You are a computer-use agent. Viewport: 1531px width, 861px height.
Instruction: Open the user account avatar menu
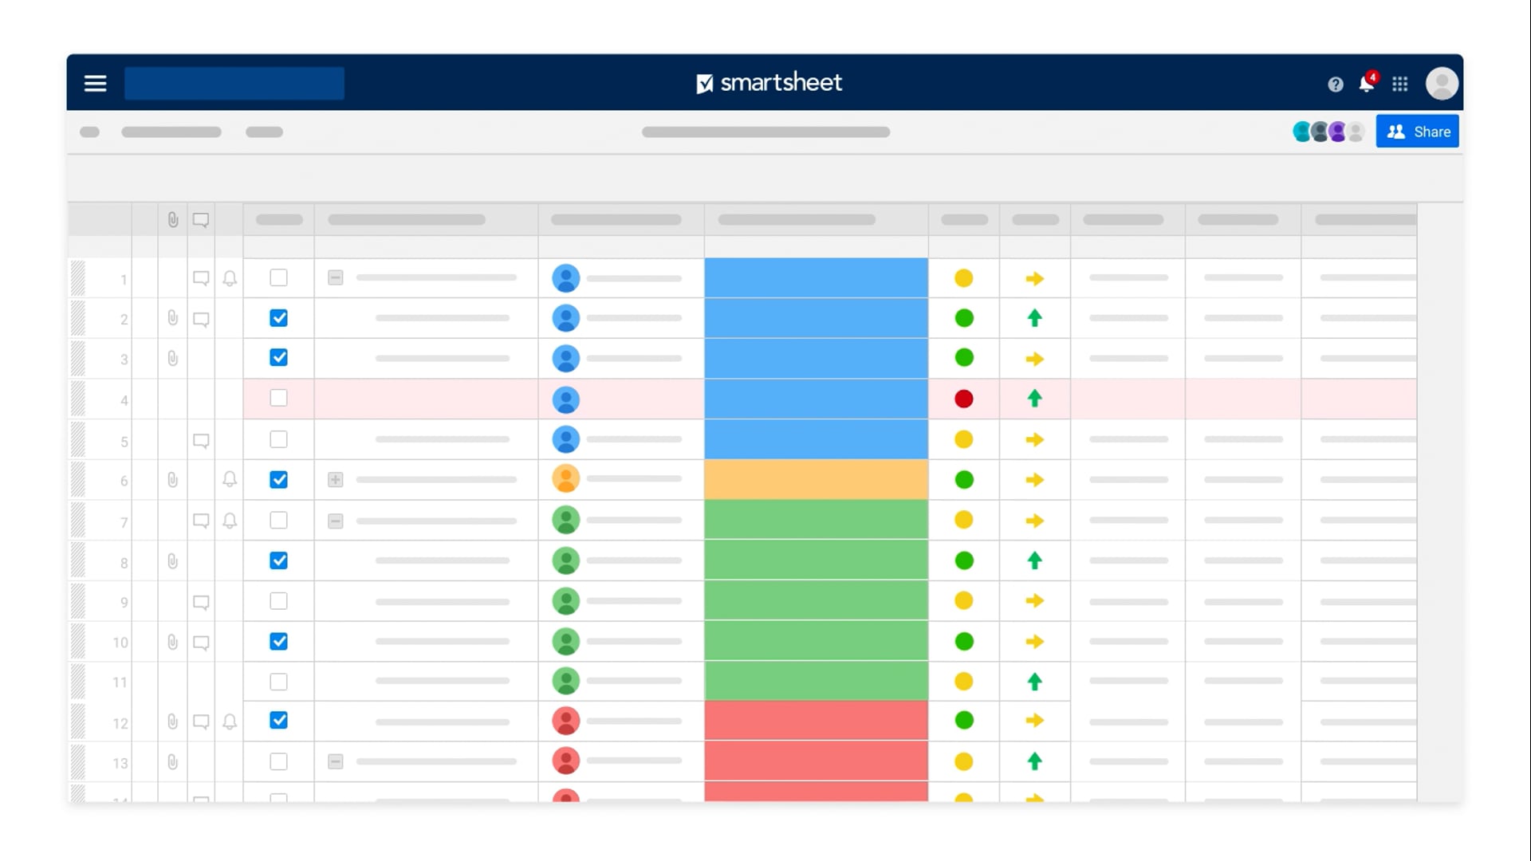point(1442,83)
